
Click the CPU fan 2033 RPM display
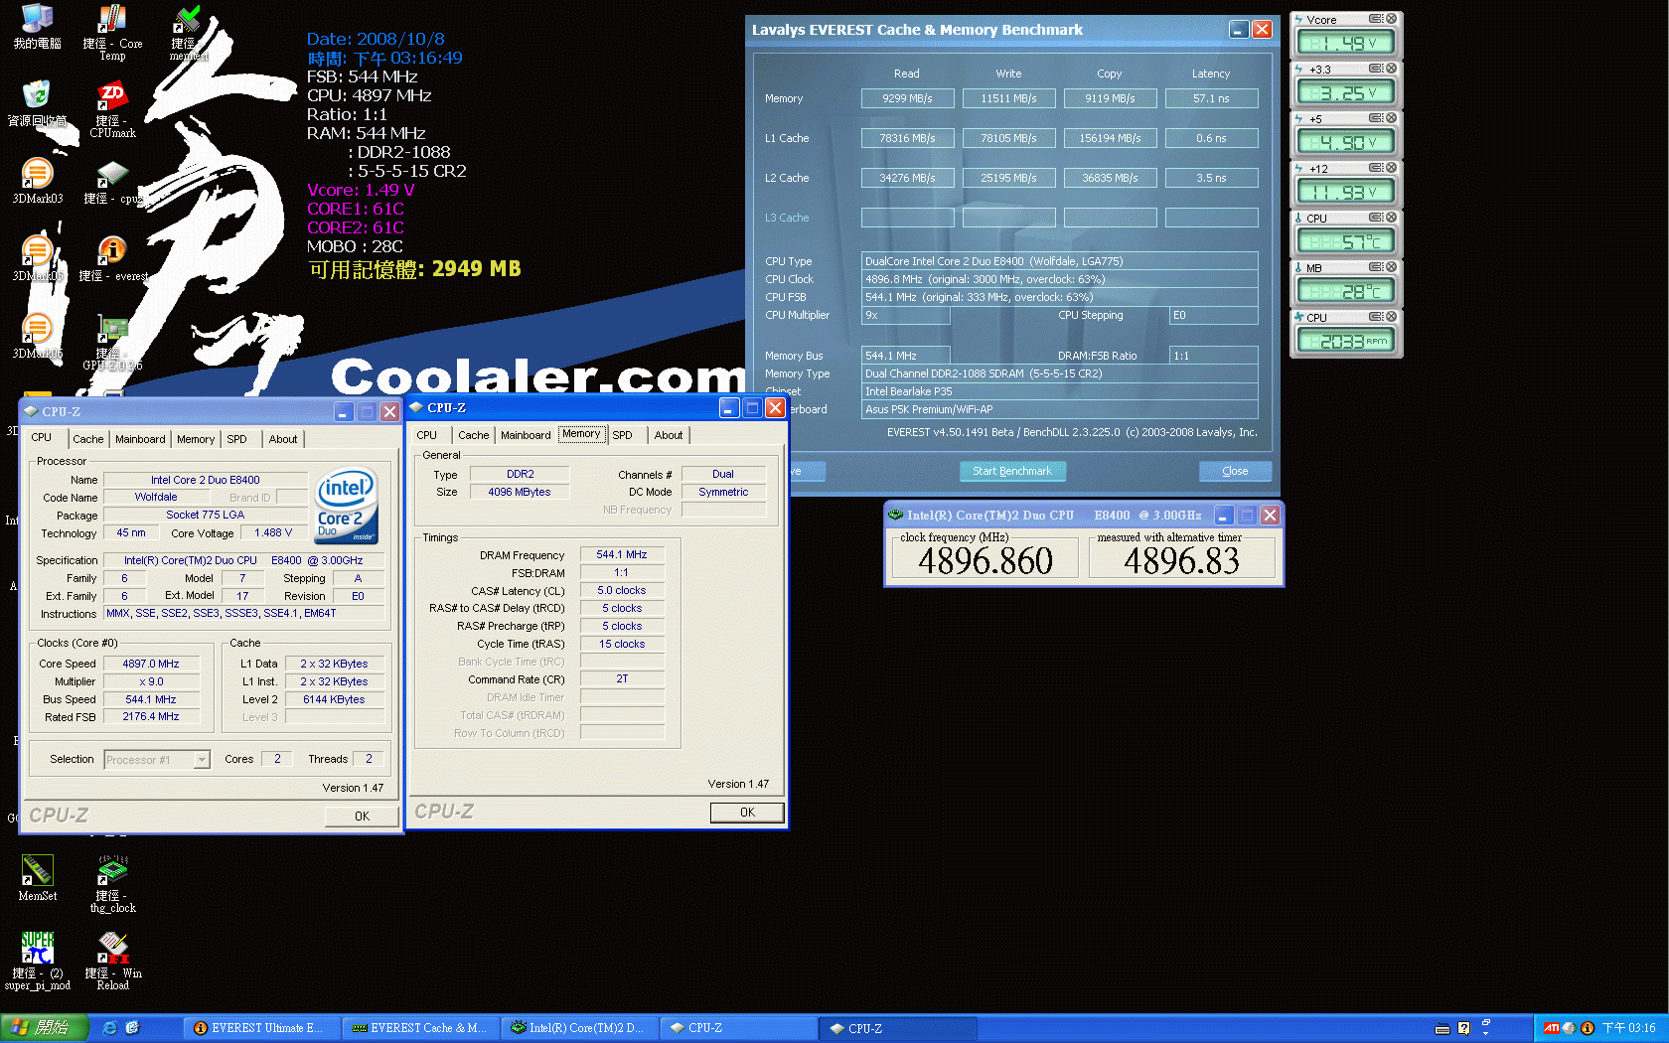[x=1346, y=342]
